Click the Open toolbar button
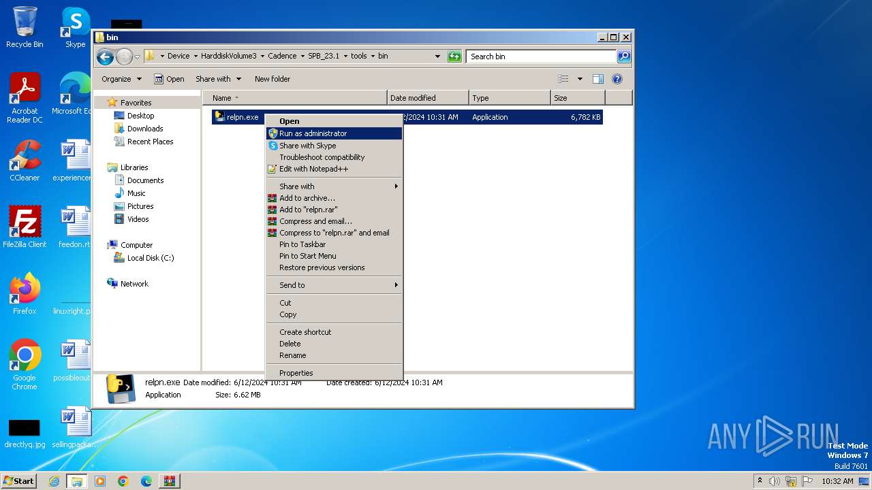The height and width of the screenshot is (490, 872). (169, 79)
